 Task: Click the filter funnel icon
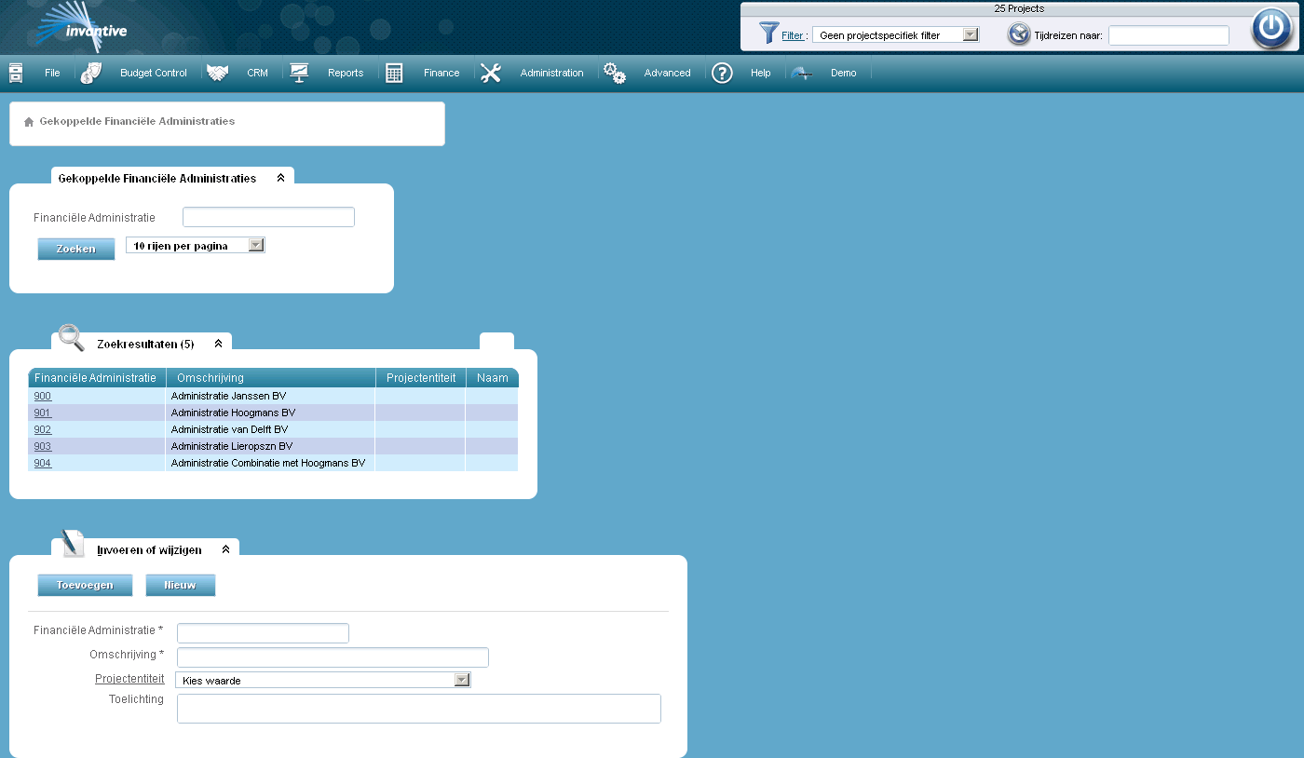click(x=768, y=34)
